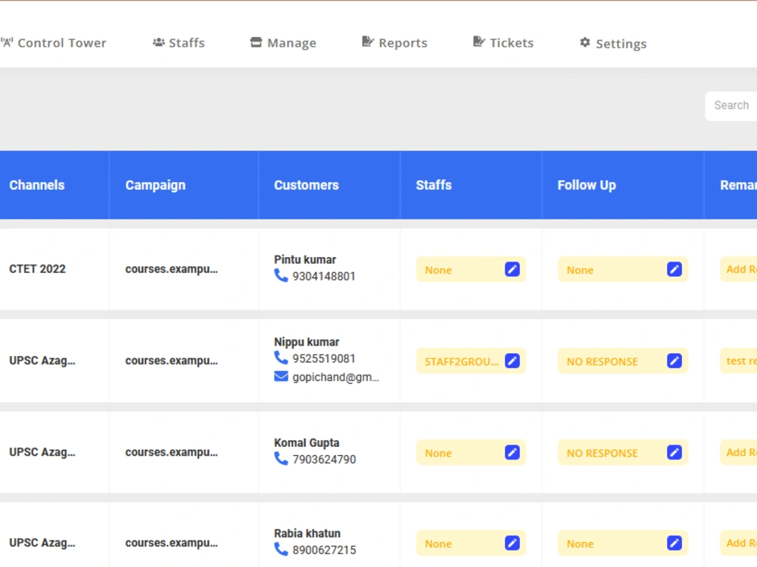Select customer name Komal Gupta

click(x=307, y=442)
